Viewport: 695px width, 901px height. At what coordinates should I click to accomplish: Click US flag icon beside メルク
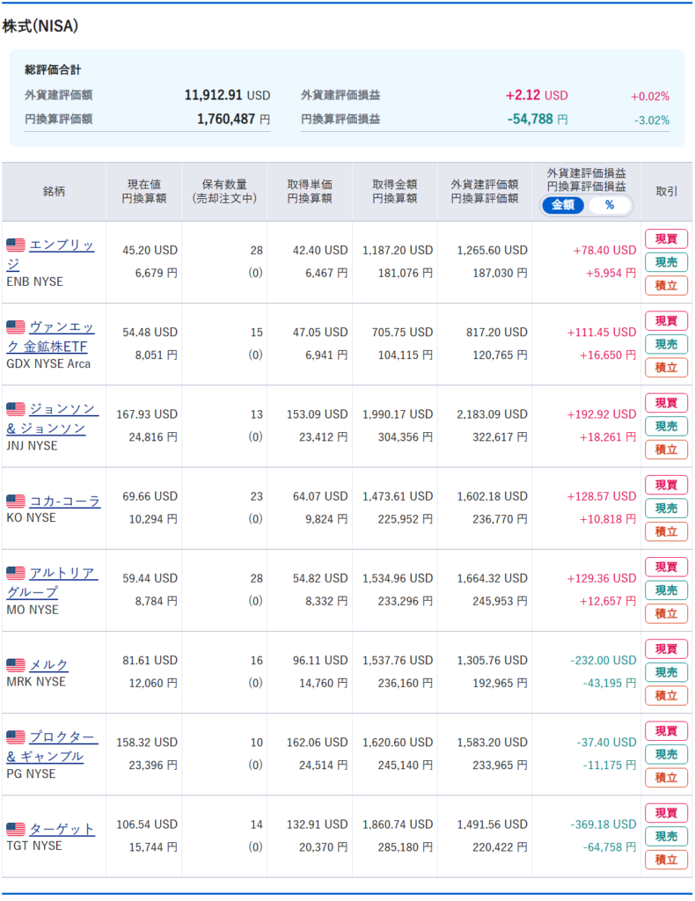[16, 665]
